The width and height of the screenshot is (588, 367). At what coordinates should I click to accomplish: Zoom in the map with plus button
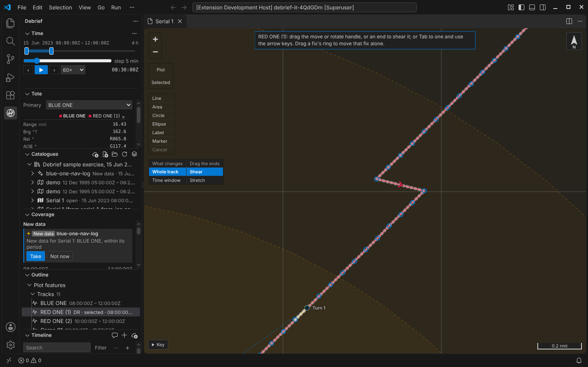click(155, 39)
